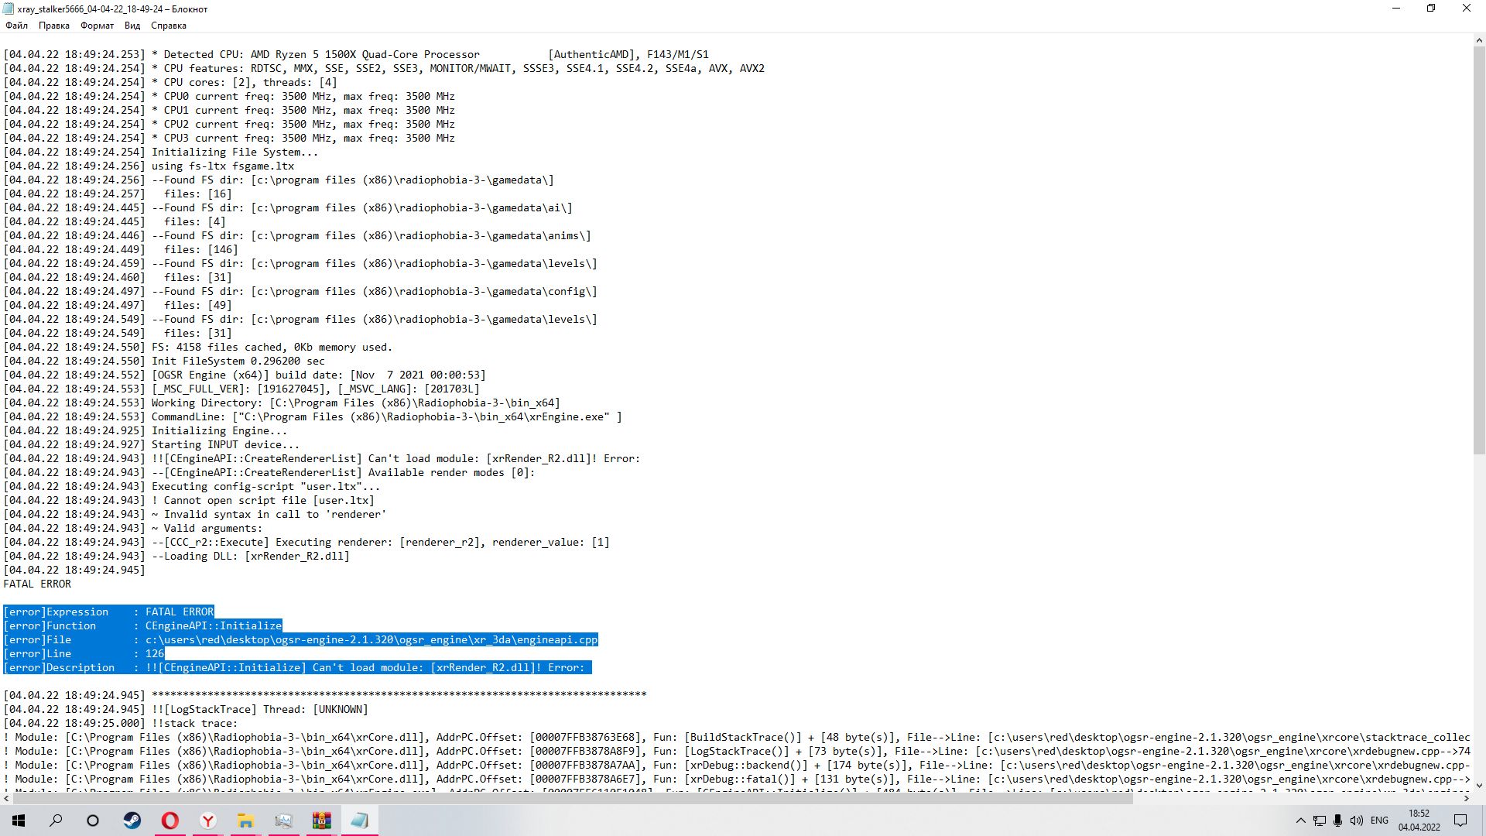The width and height of the screenshot is (1486, 836).
Task: Click the date-time display in system tray
Action: click(x=1426, y=820)
